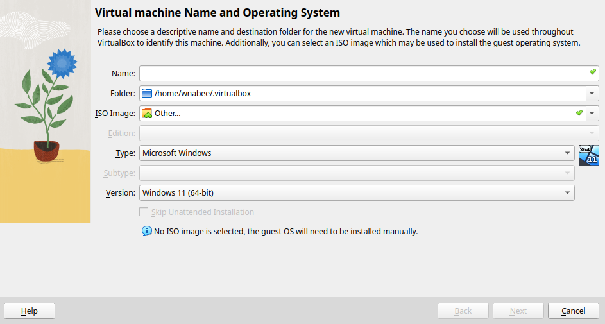605x324 pixels.
Task: Click the Cancel button
Action: pos(574,311)
